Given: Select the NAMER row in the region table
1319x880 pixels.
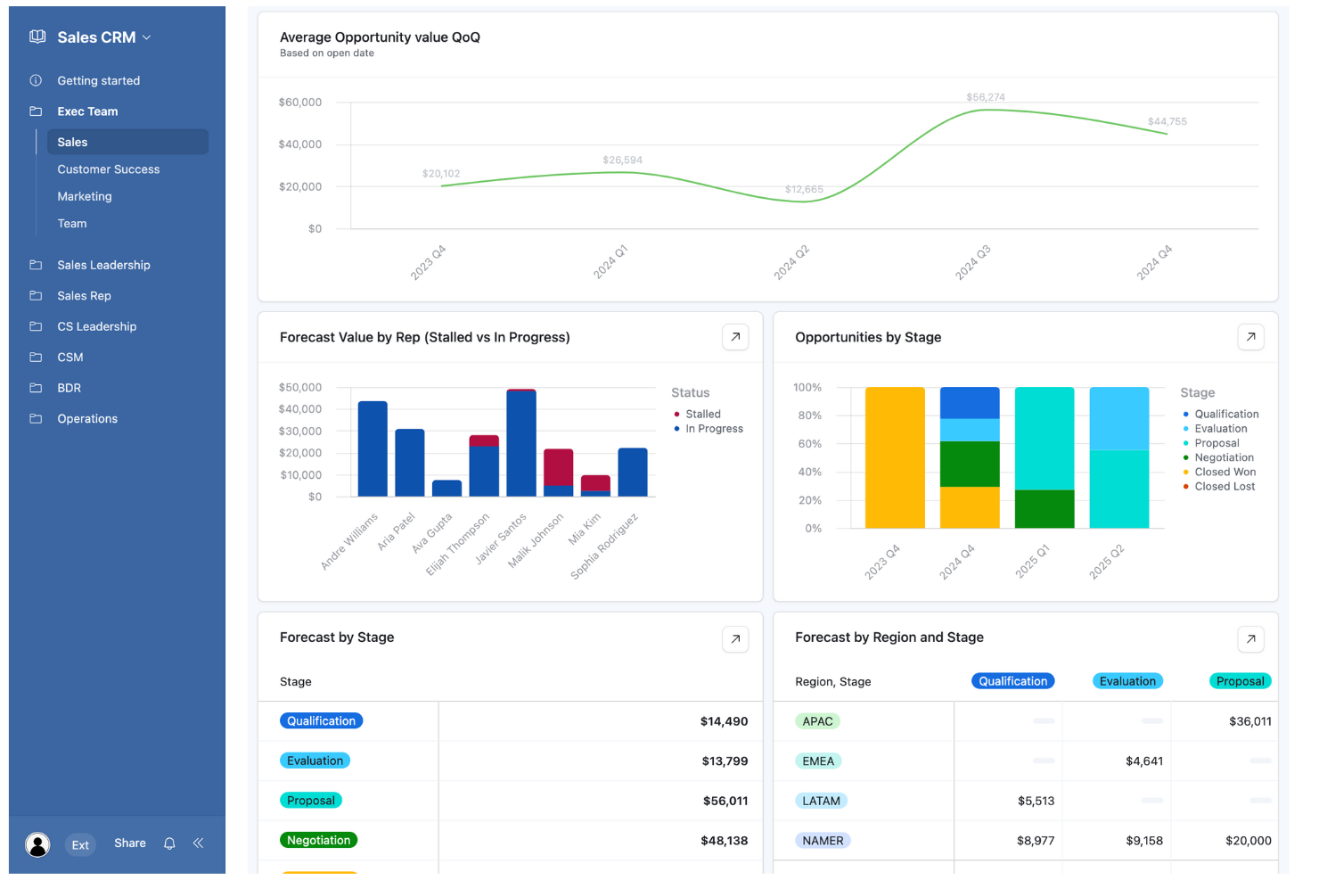Looking at the screenshot, I should click(x=822, y=840).
